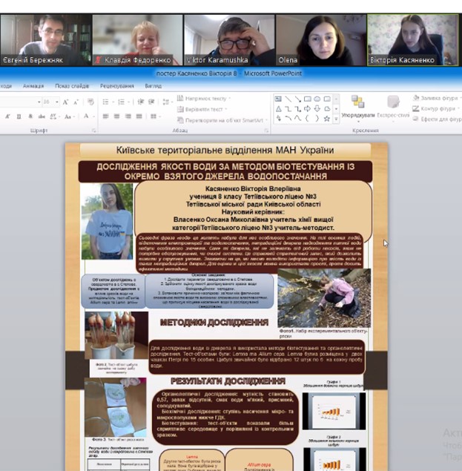
Task: Toggle text shadow formatting
Action: [x=30, y=116]
